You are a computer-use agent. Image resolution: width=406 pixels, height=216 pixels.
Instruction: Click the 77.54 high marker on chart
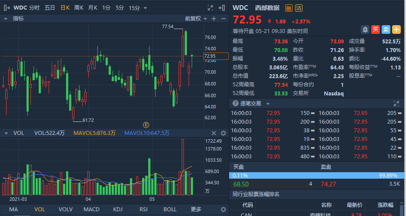[167, 26]
